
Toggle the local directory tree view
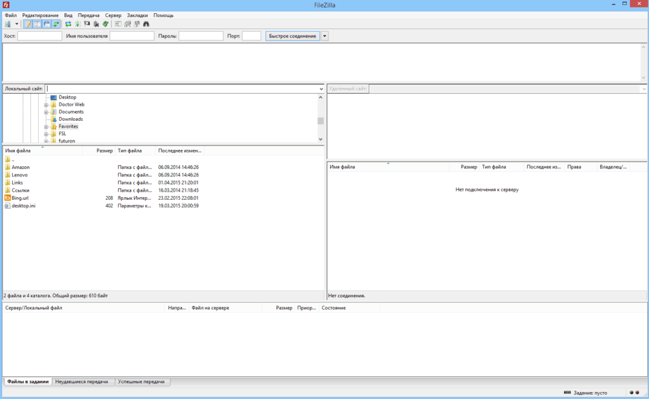37,25
